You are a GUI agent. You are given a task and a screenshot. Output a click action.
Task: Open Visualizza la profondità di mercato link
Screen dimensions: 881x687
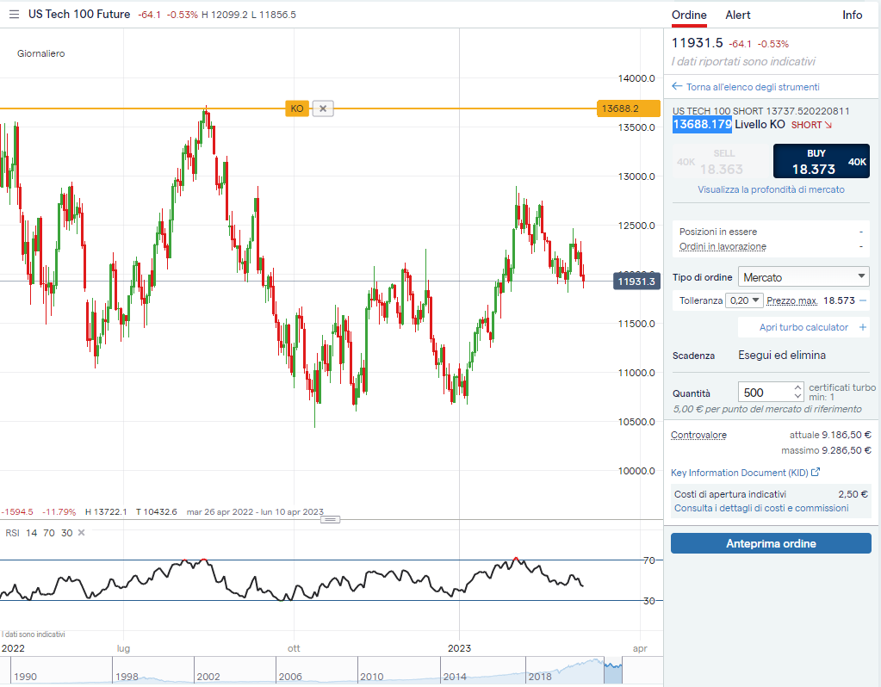click(771, 189)
